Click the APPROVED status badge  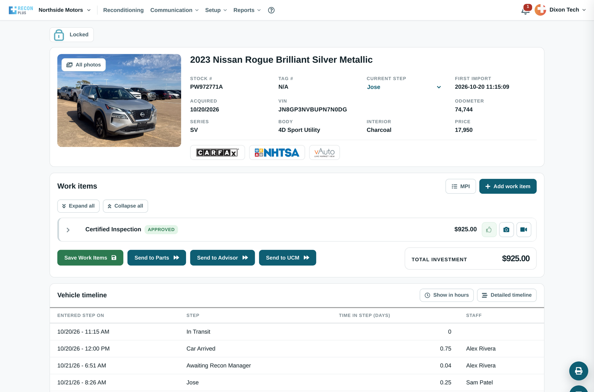[x=161, y=229]
